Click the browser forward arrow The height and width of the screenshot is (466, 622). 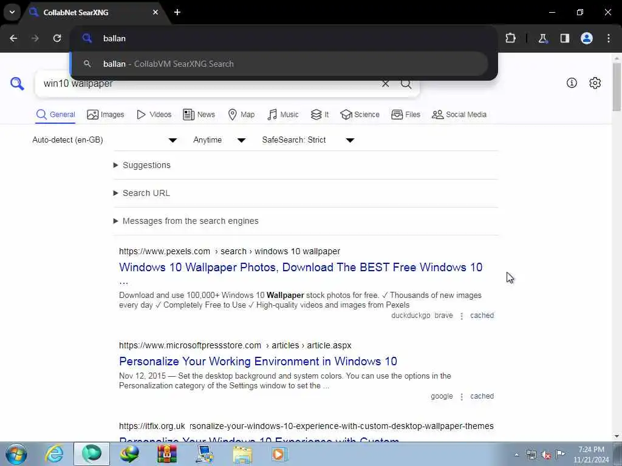tap(35, 38)
